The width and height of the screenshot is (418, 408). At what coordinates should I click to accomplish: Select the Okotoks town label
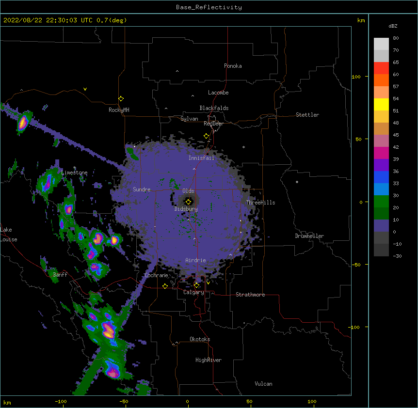[200, 339]
